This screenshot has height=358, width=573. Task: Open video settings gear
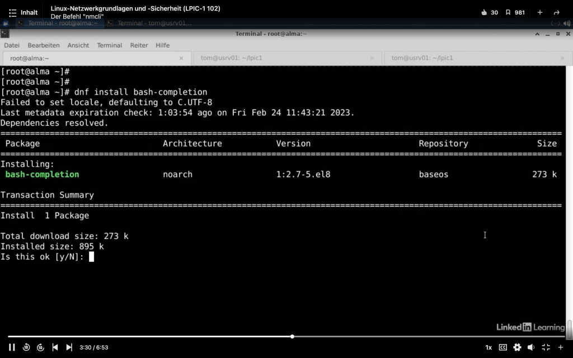517,347
